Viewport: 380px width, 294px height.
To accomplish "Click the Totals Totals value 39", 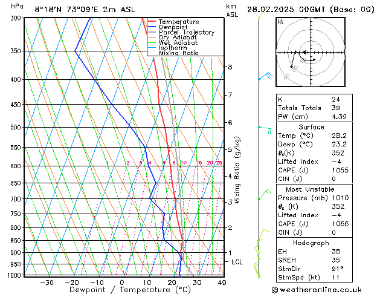I will pos(336,108).
